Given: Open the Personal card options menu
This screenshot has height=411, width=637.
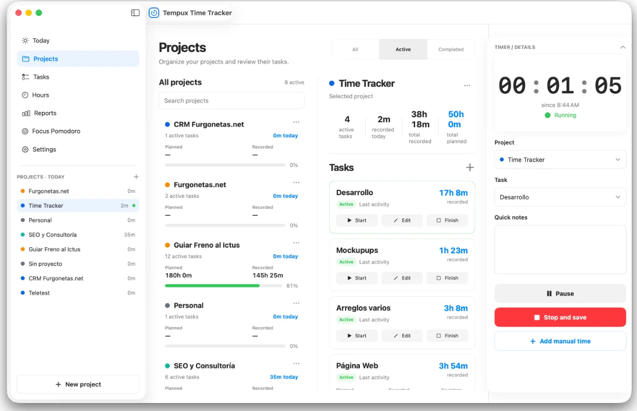Looking at the screenshot, I should 296,304.
